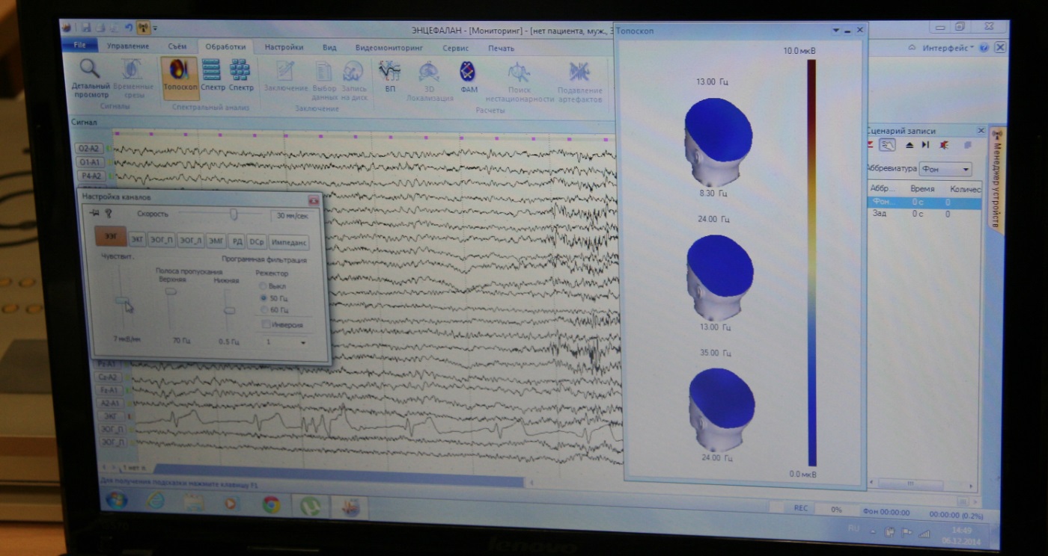Switch to the Управление tab
This screenshot has width=1048, height=556.
128,46
